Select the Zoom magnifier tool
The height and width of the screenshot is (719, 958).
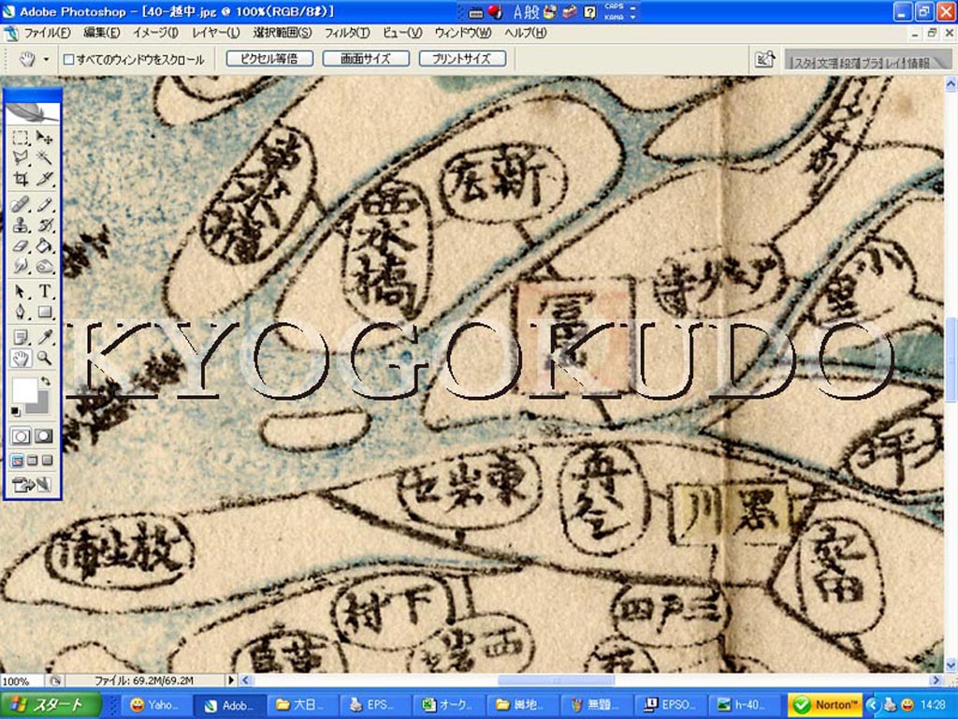tap(44, 359)
